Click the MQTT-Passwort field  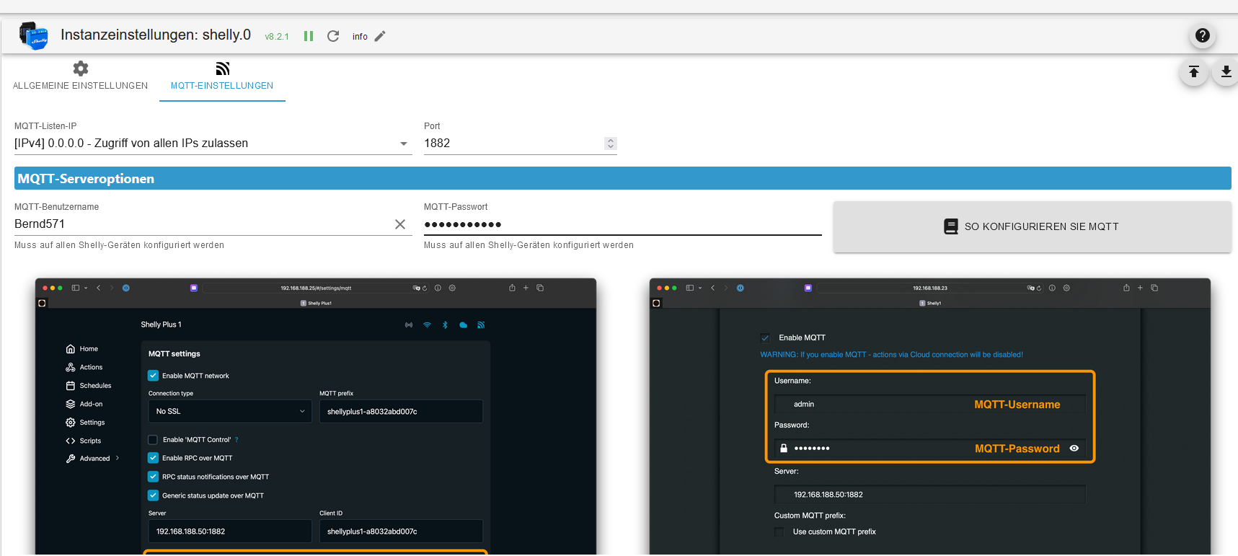pyautogui.click(x=623, y=224)
